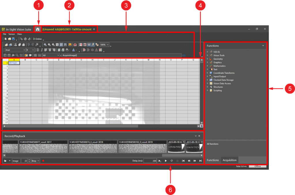The height and width of the screenshot is (195, 295).
Task: Click the open folder icon in playback
Action: click(5, 161)
